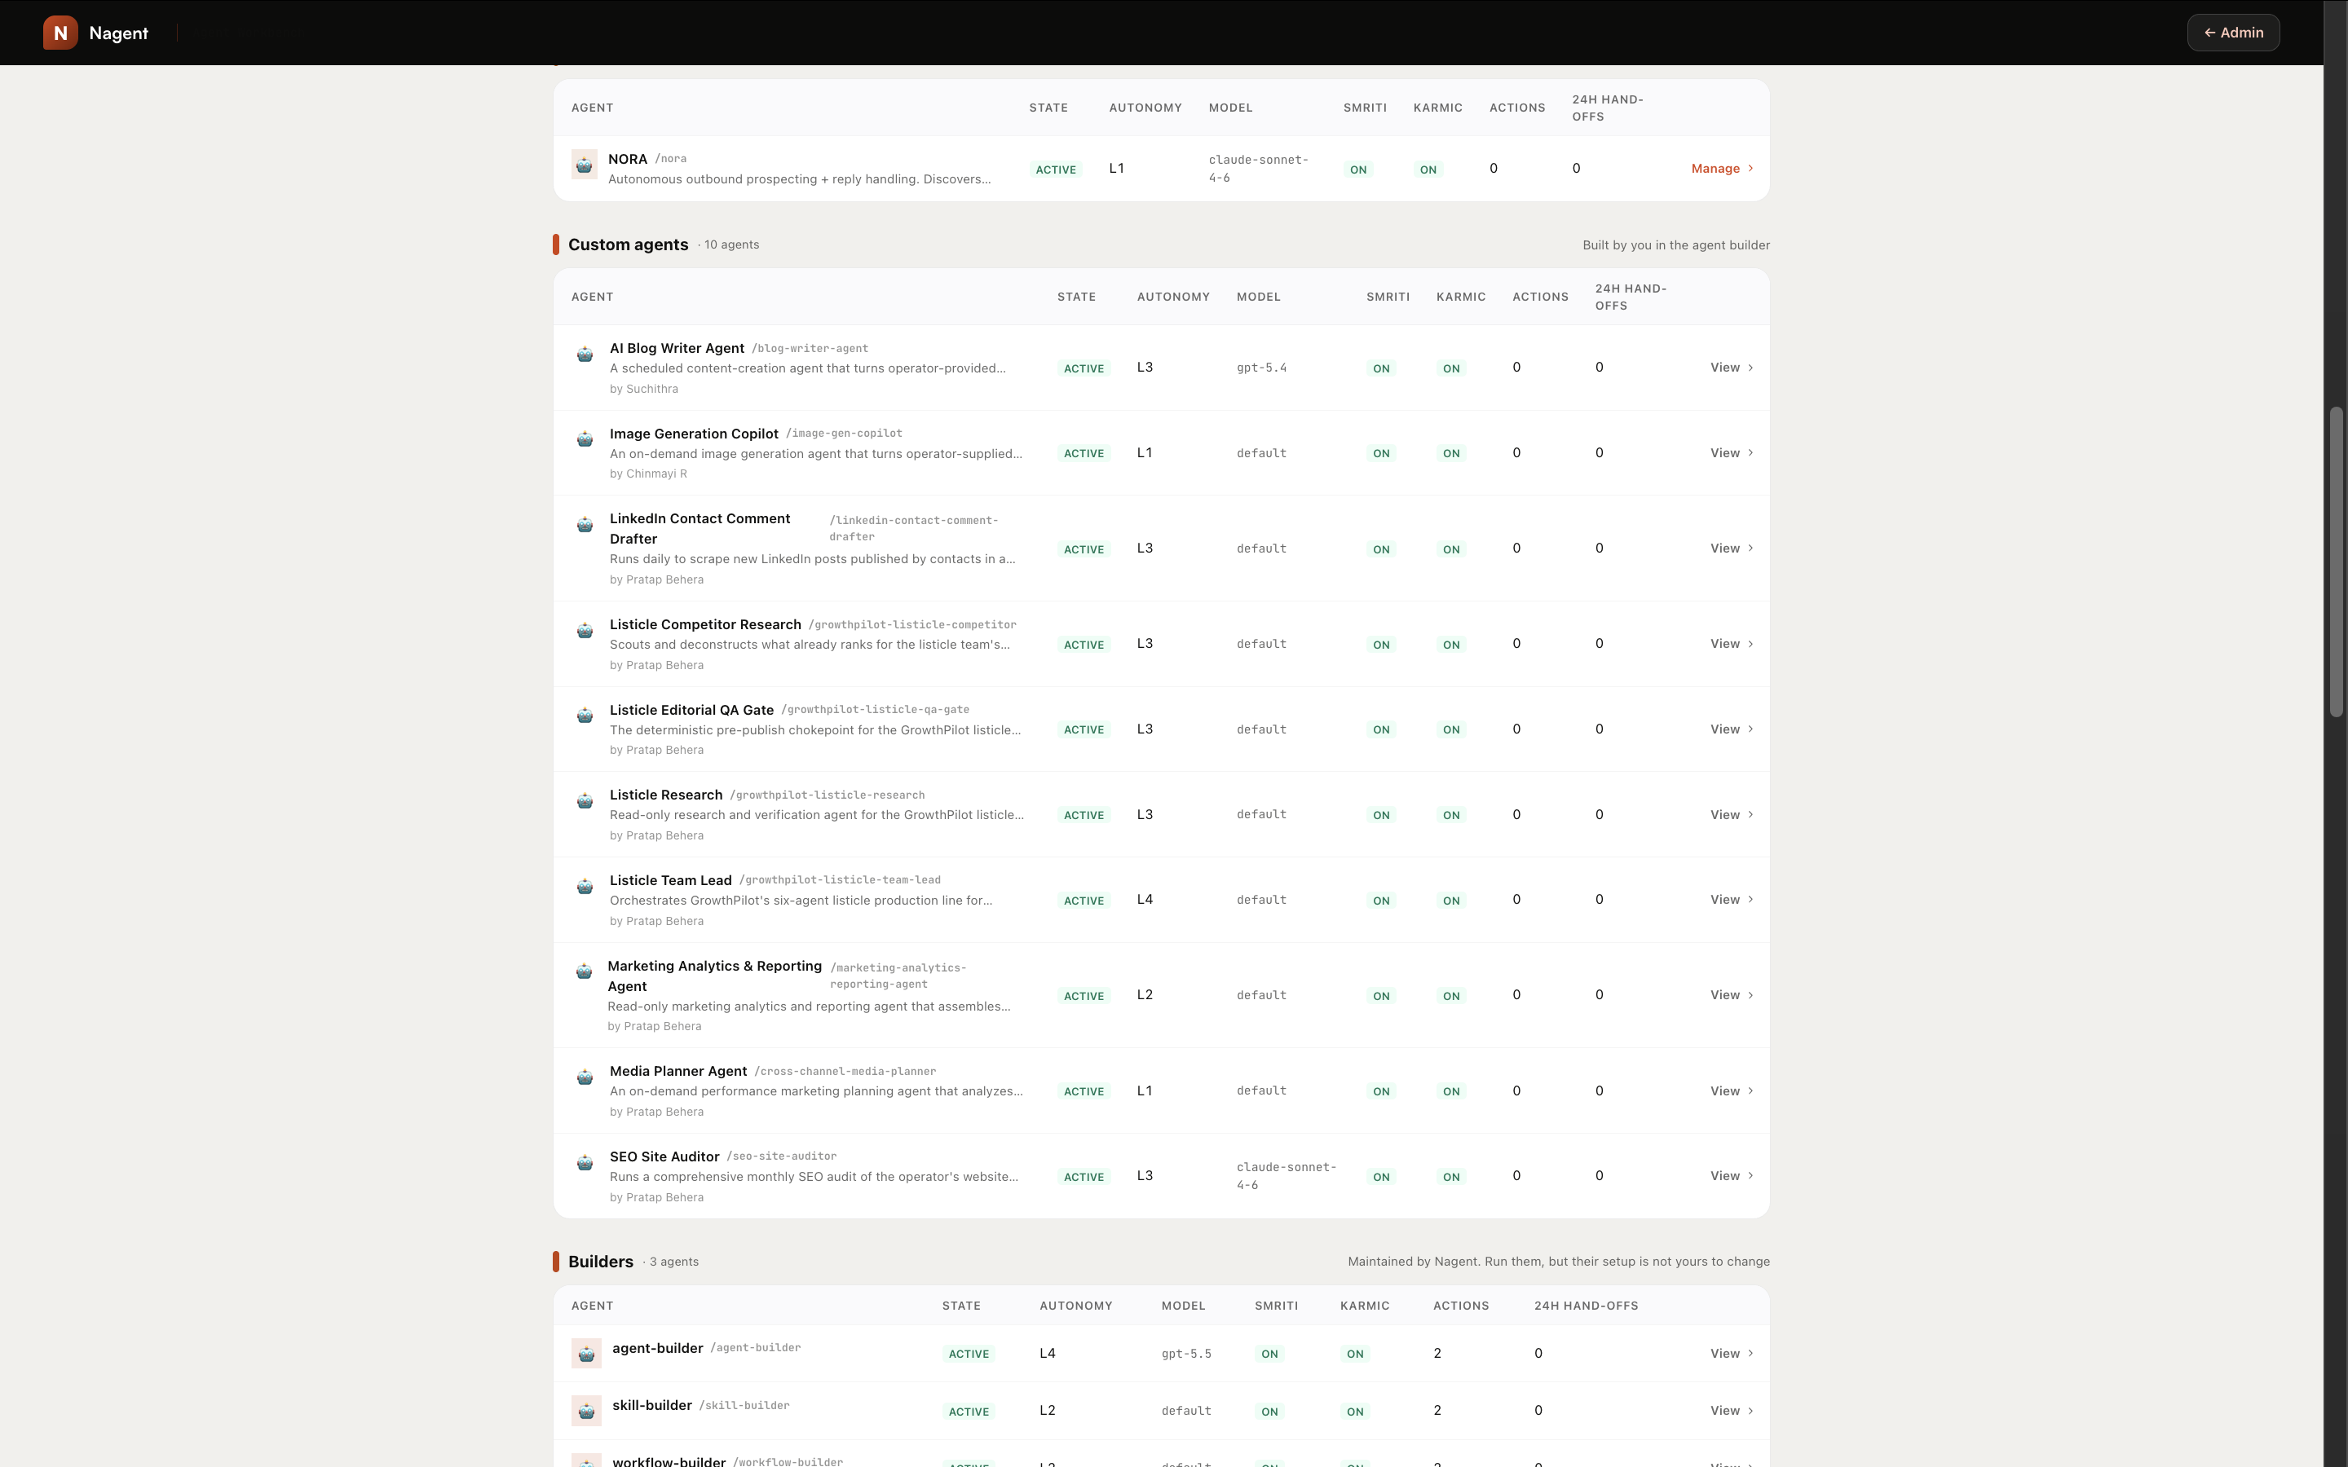Image resolution: width=2348 pixels, height=1467 pixels.
Task: Open View for agent-builder
Action: 1732,1354
